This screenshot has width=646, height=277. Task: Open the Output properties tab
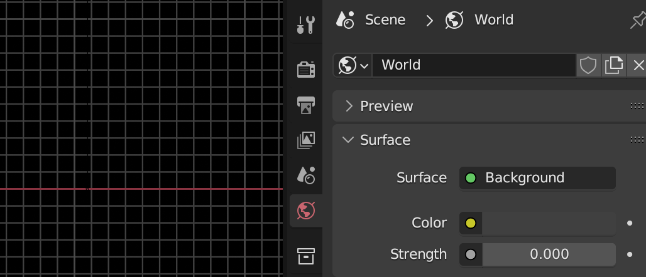tap(306, 105)
